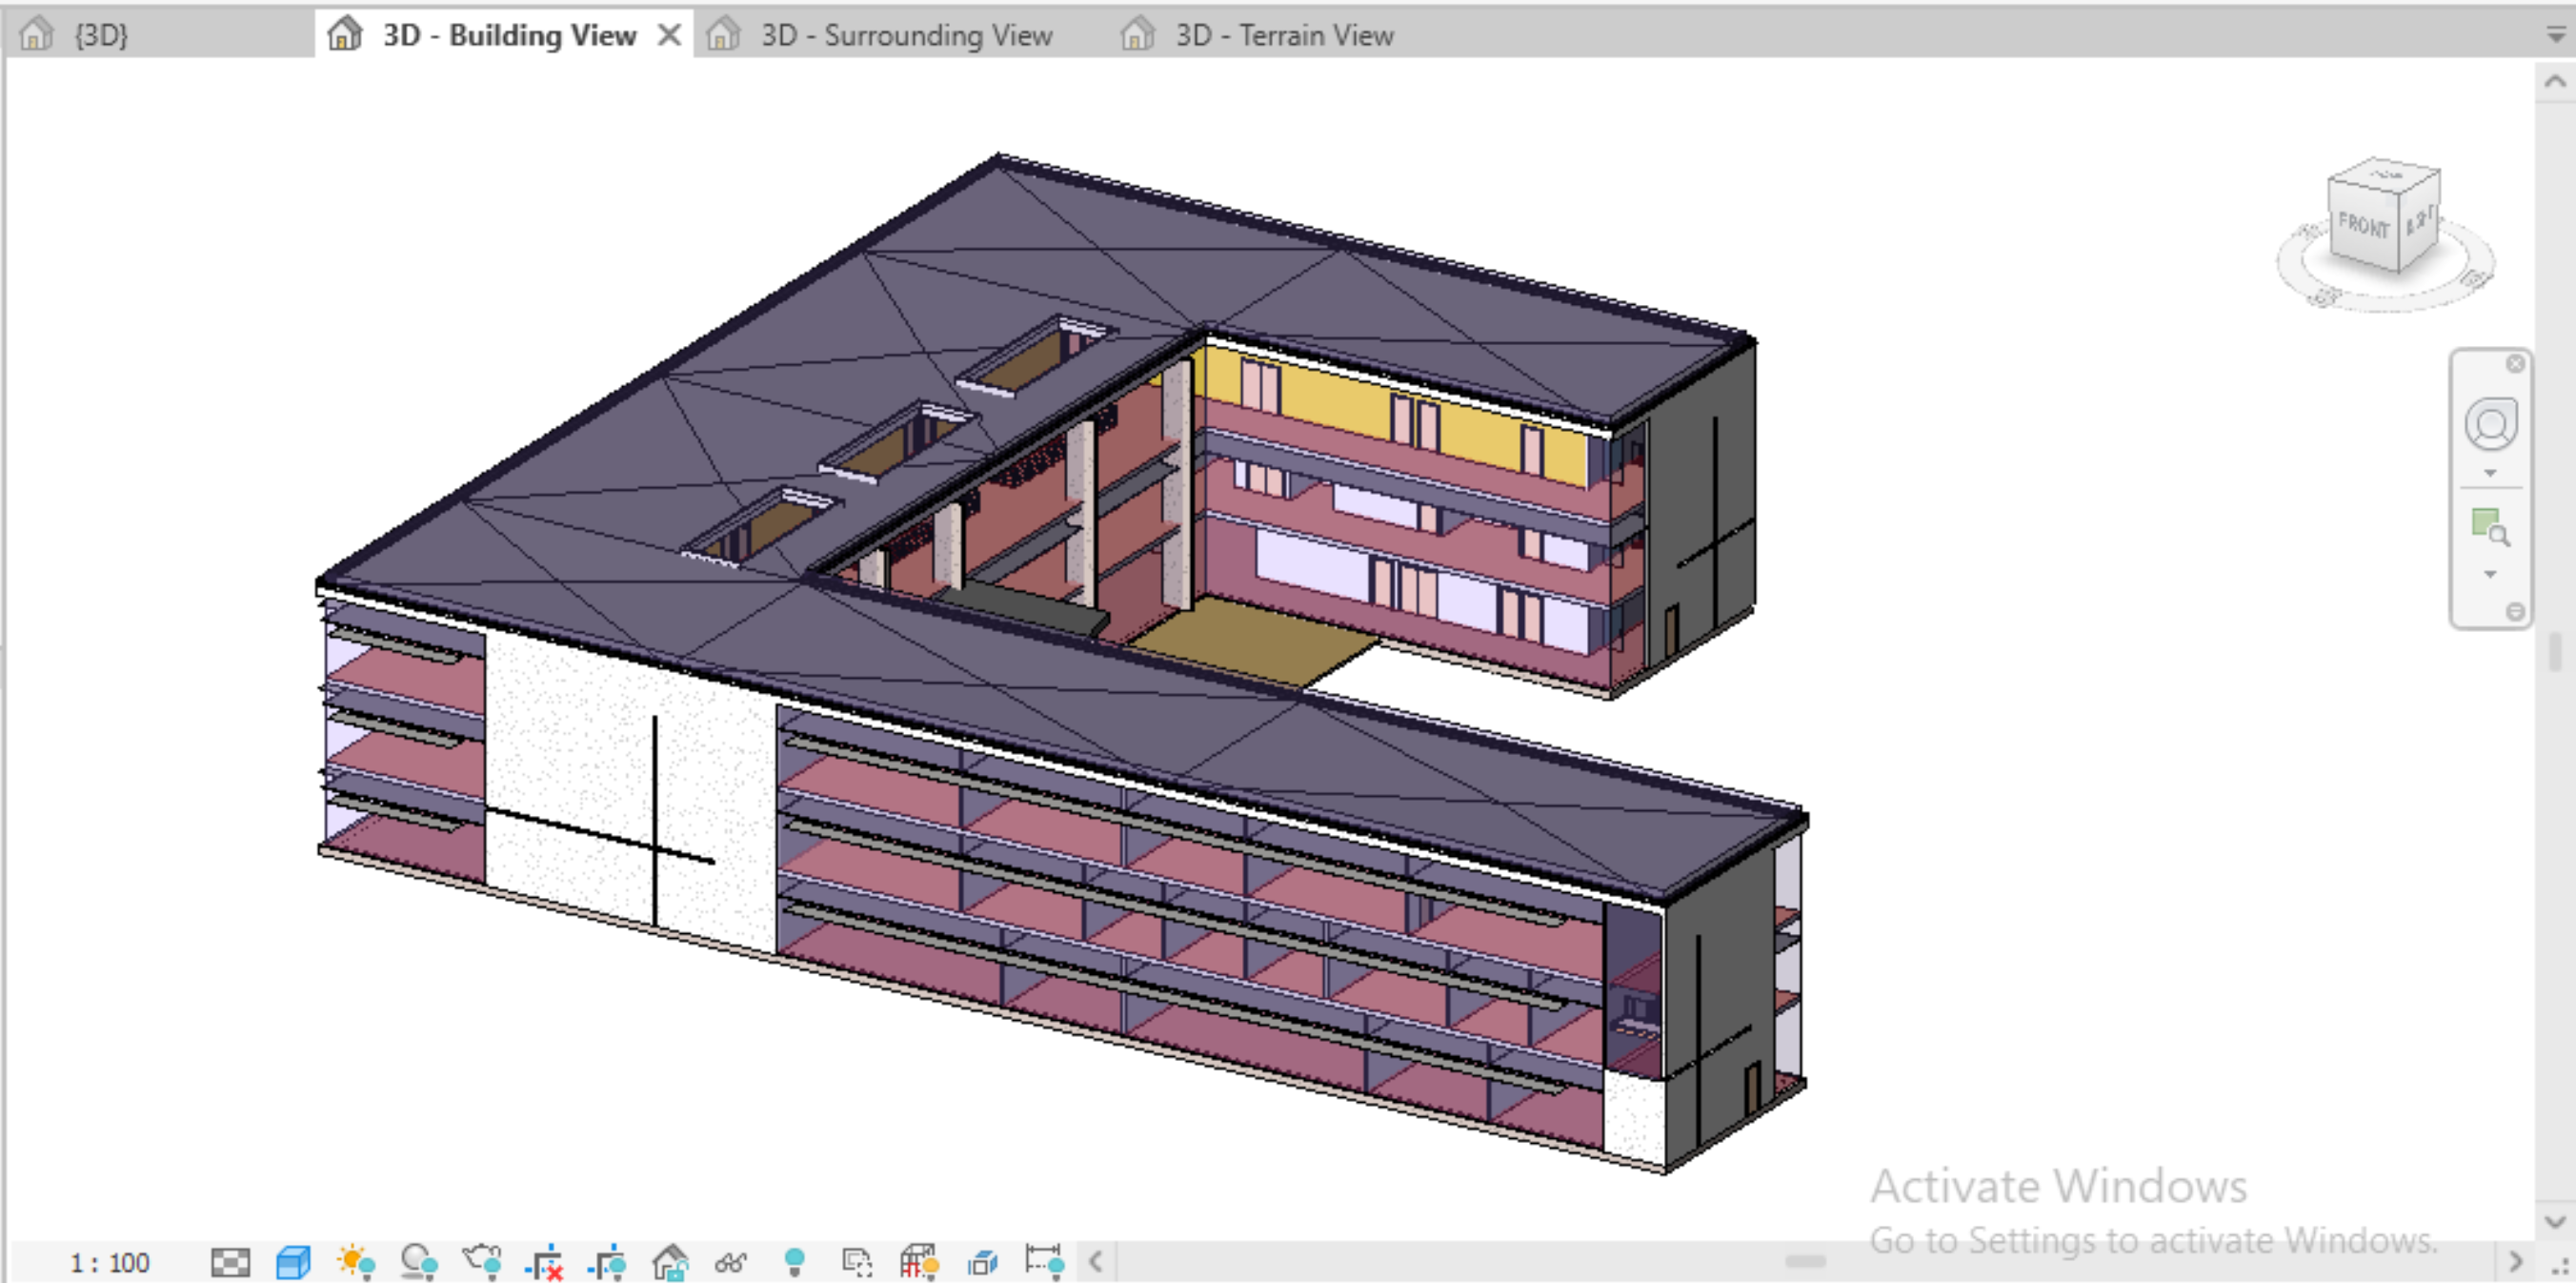The width and height of the screenshot is (2576, 1283).
Task: Reveal hidden elements with the lightbulb icon
Action: [x=795, y=1262]
